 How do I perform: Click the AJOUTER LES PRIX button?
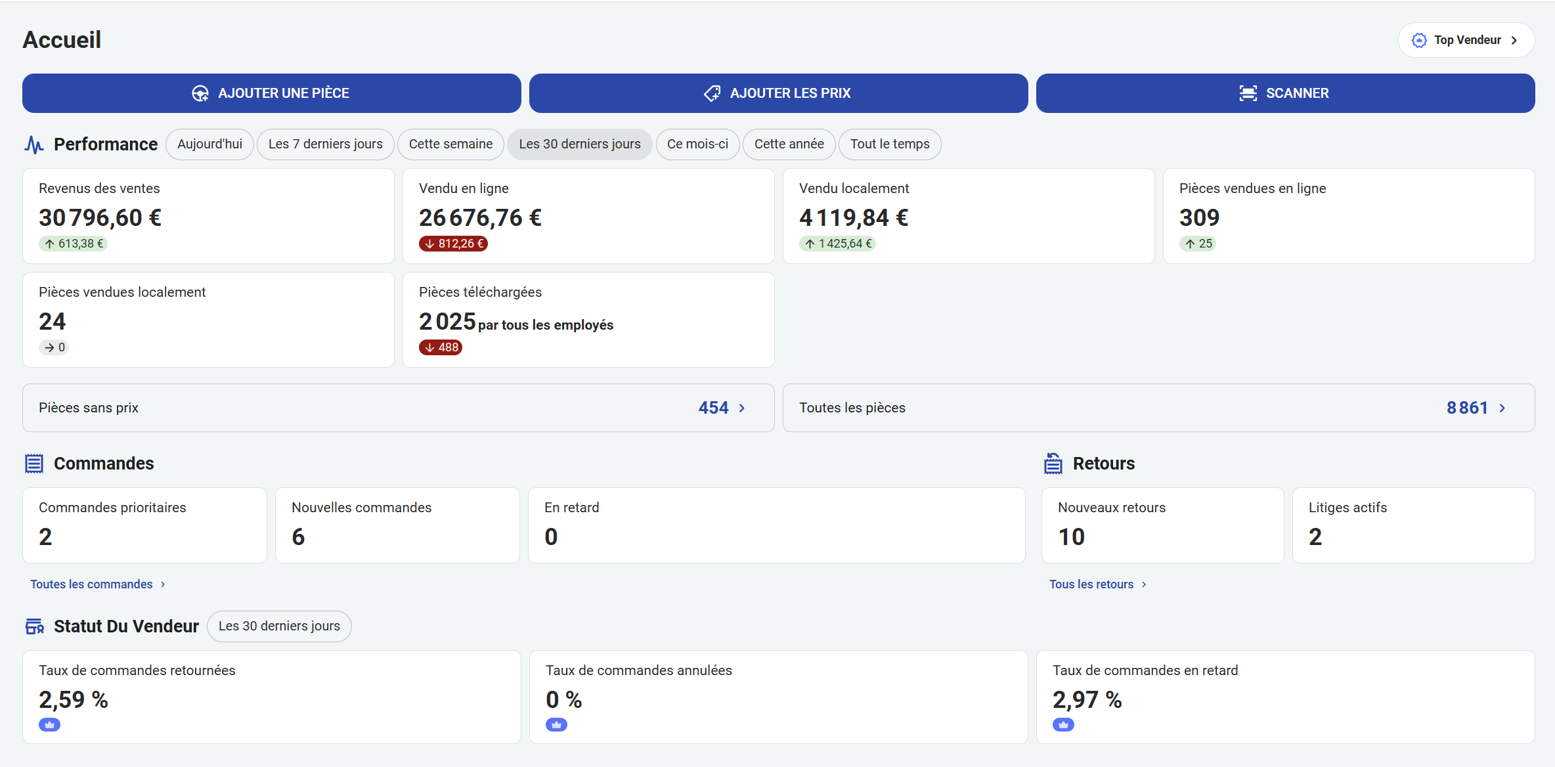tap(779, 93)
